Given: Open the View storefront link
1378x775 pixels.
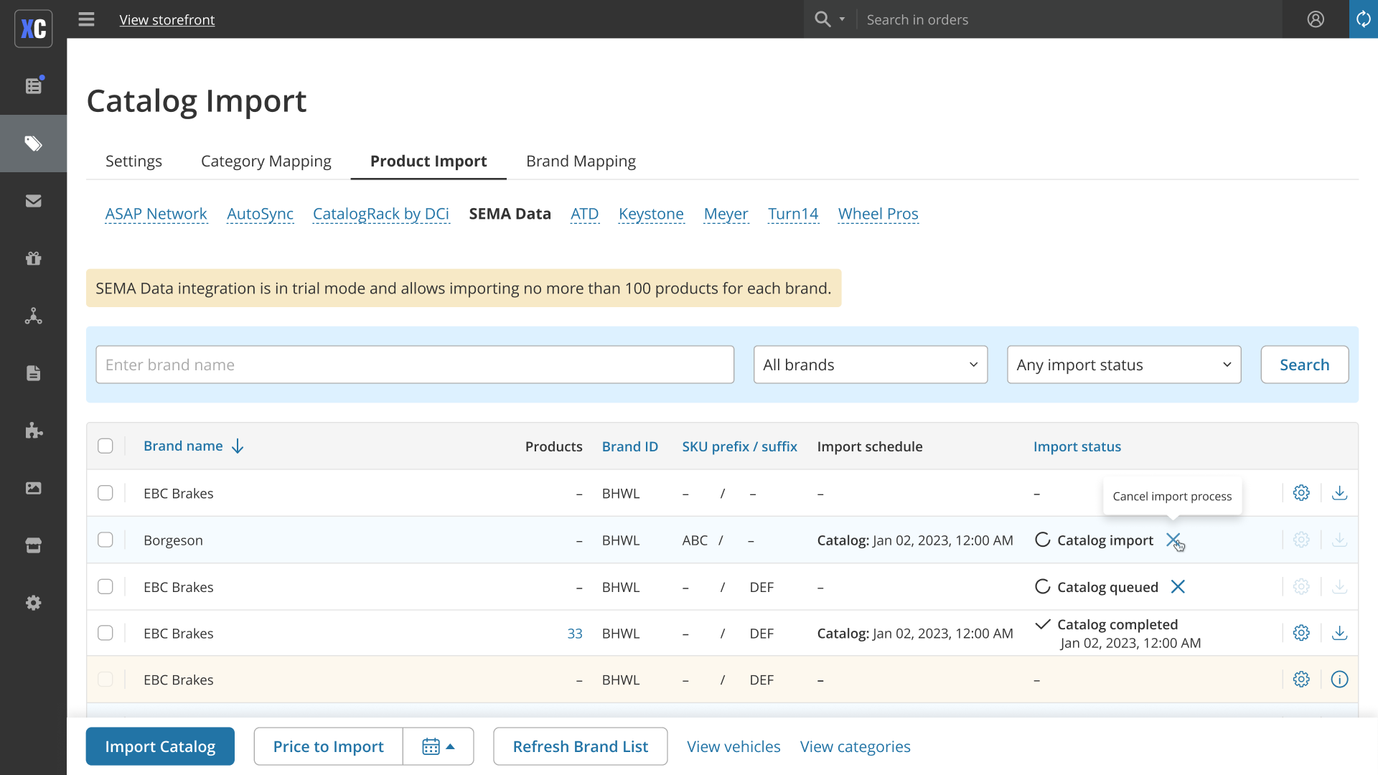Looking at the screenshot, I should 167,19.
